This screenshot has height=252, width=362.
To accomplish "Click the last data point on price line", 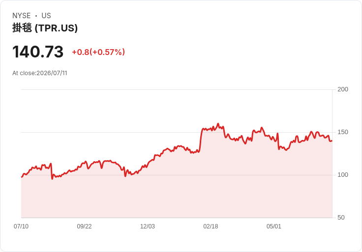I will (332, 140).
